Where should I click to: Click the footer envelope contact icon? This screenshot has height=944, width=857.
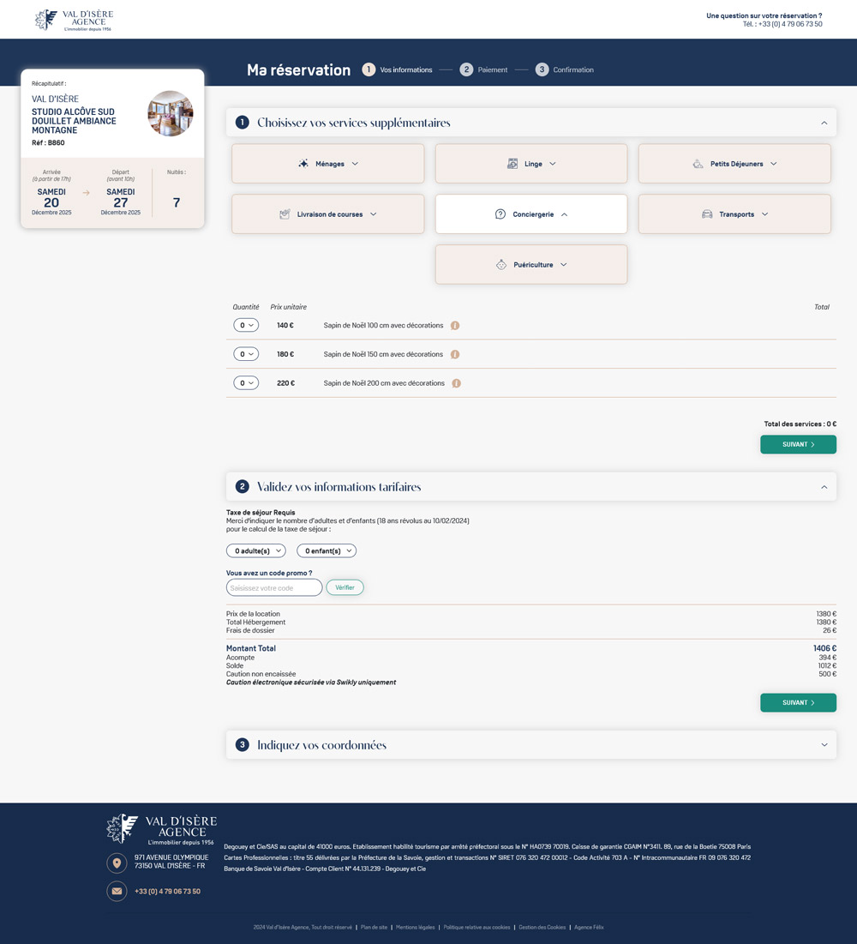click(x=117, y=892)
